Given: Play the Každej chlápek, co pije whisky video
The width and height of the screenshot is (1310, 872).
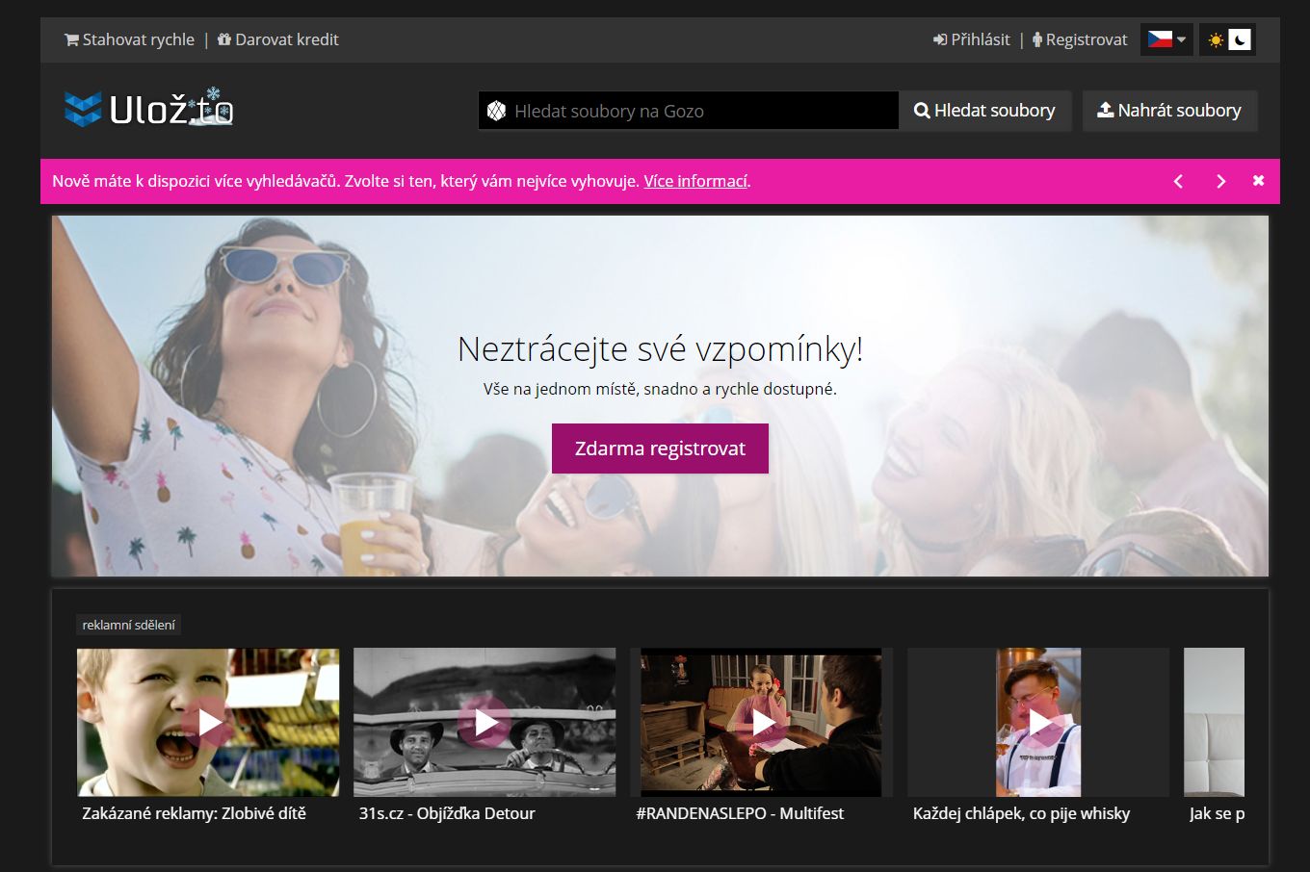Looking at the screenshot, I should [x=1038, y=722].
